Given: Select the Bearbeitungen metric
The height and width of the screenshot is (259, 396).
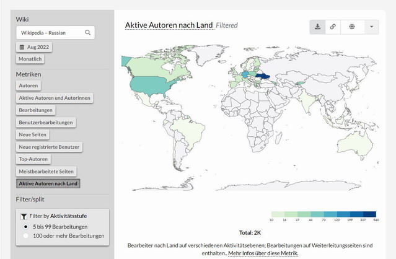Looking at the screenshot, I should [36, 110].
